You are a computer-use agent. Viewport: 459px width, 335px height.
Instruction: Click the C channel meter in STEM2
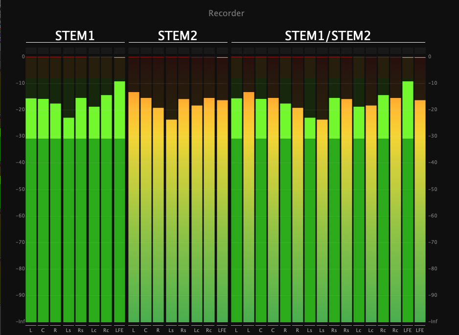145,196
